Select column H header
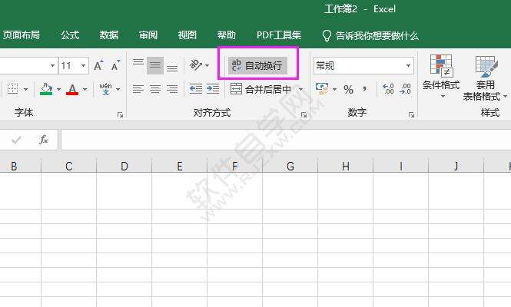Image resolution: width=511 pixels, height=307 pixels. click(x=346, y=166)
